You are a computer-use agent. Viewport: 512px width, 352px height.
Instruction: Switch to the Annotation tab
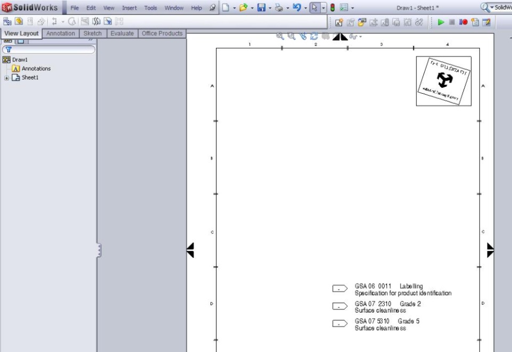point(60,33)
